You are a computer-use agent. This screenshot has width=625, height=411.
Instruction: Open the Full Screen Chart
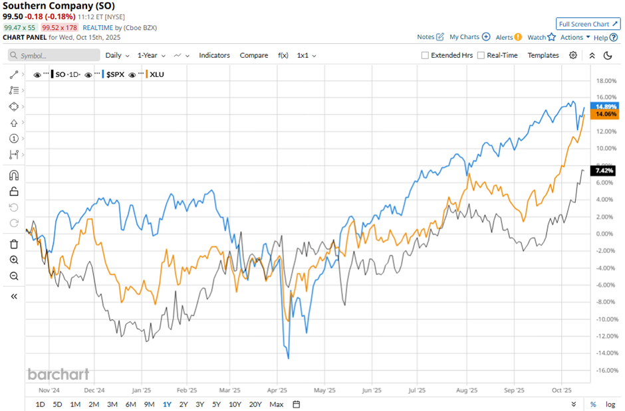588,24
